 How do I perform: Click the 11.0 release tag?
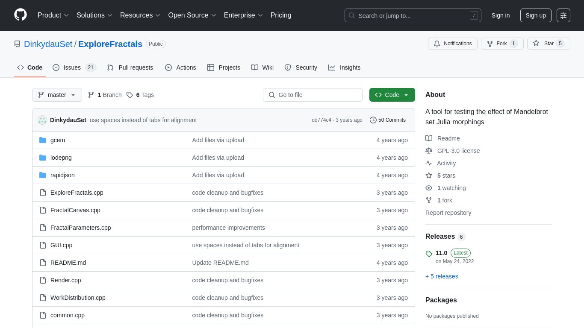pos(441,253)
